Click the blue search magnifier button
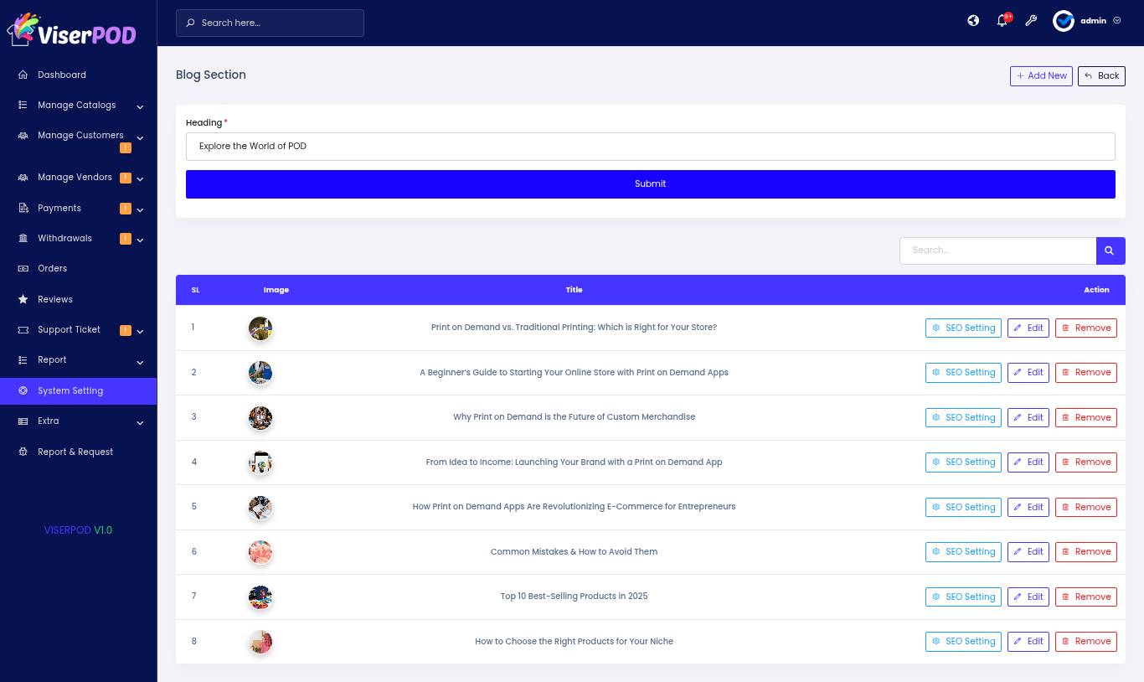The image size is (1144, 682). [x=1110, y=251]
